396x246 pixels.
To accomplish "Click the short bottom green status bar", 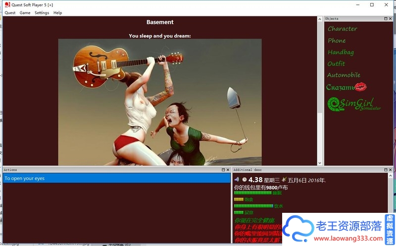I will (239, 212).
